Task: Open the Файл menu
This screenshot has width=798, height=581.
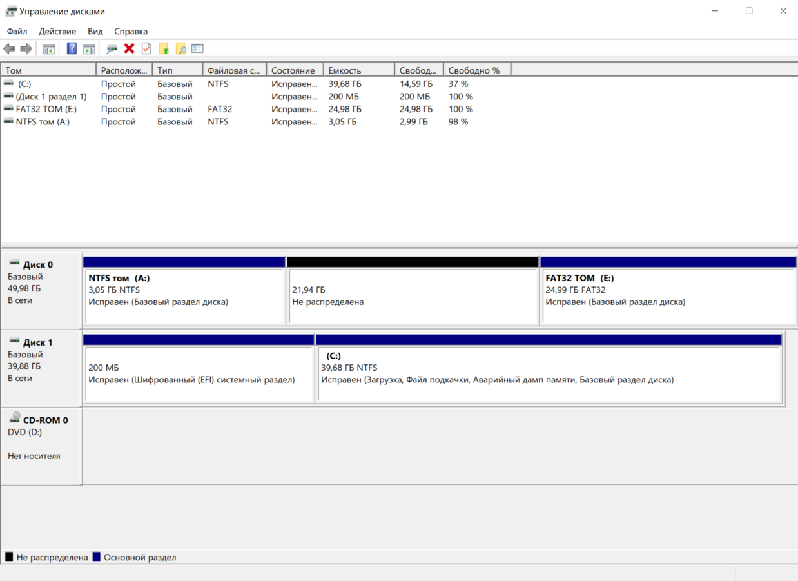Action: 17,31
